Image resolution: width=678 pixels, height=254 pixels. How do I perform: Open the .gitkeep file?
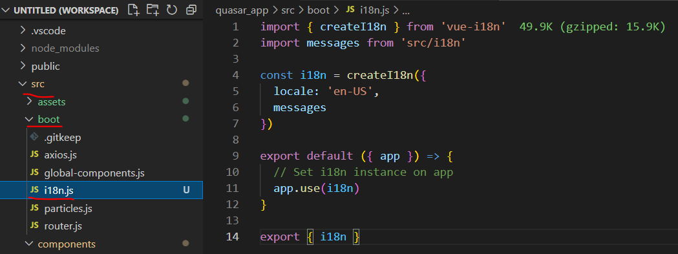pos(63,138)
